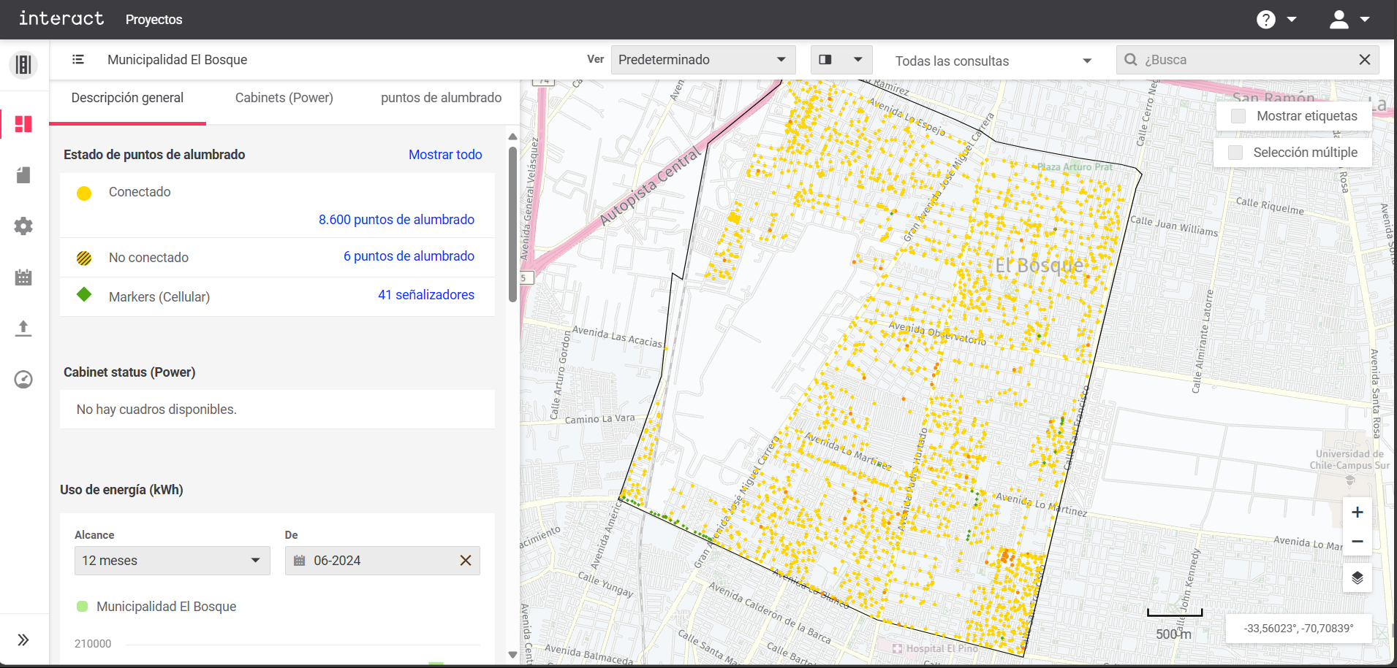The height and width of the screenshot is (668, 1397).
Task: Switch to puntos de alumbrado tab
Action: pos(441,98)
